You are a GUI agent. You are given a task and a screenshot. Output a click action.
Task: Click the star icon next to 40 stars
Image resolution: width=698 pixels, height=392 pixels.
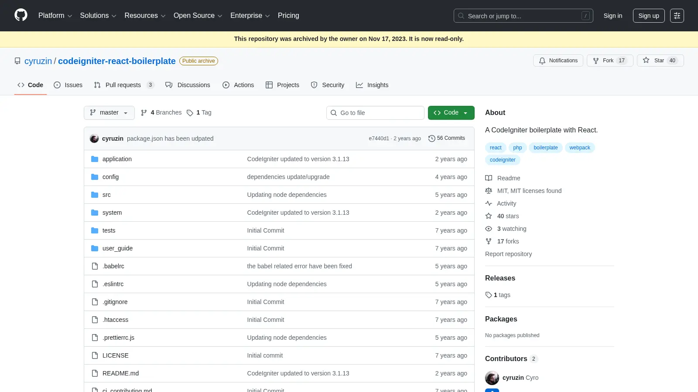pos(489,216)
